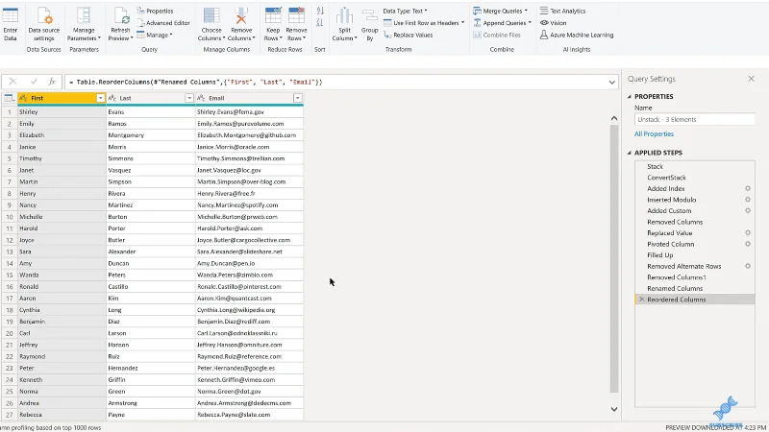Image resolution: width=769 pixels, height=432 pixels.
Task: Close the Query Settings pane
Action: (751, 79)
